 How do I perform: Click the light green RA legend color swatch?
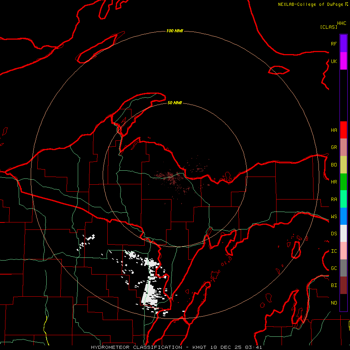(343, 199)
